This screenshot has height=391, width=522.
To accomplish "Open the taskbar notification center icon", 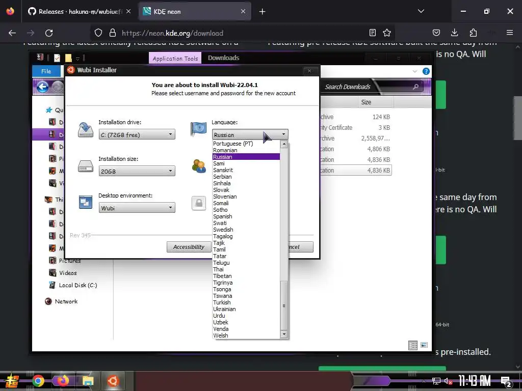I will click(x=506, y=381).
